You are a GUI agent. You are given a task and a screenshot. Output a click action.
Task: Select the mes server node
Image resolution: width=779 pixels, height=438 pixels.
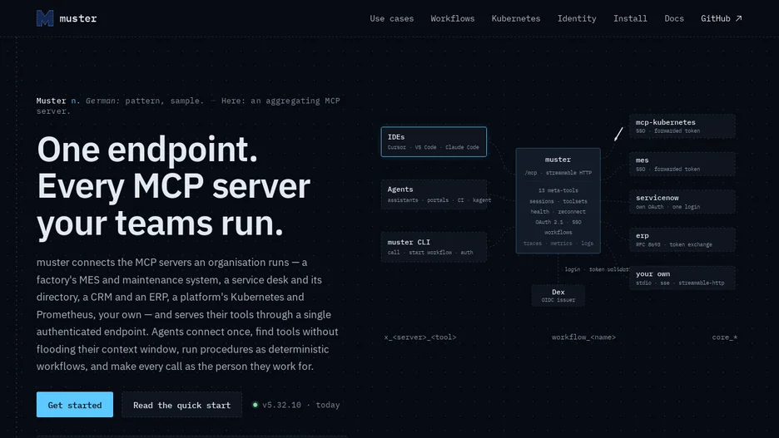point(682,165)
